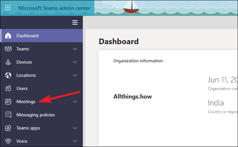The height and width of the screenshot is (147, 238).
Task: Expand the Teams apps chevron
Action: (x=75, y=128)
